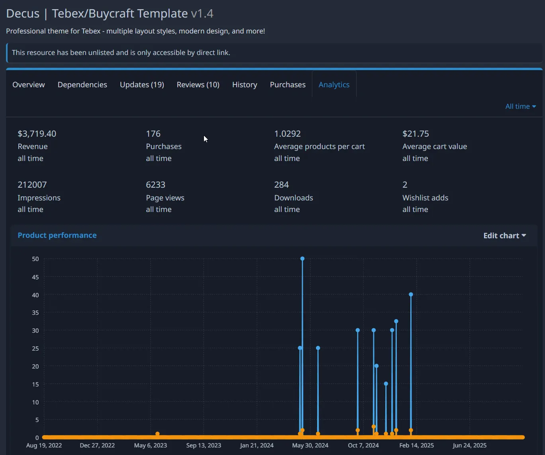Open the Purchases tab
The height and width of the screenshot is (455, 545).
(288, 84)
